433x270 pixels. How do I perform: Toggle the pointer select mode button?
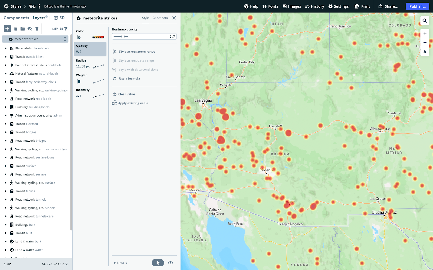pyautogui.click(x=158, y=263)
